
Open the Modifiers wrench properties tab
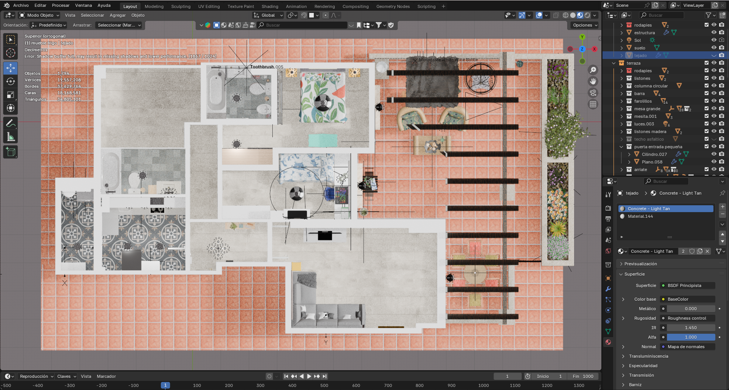click(x=608, y=289)
